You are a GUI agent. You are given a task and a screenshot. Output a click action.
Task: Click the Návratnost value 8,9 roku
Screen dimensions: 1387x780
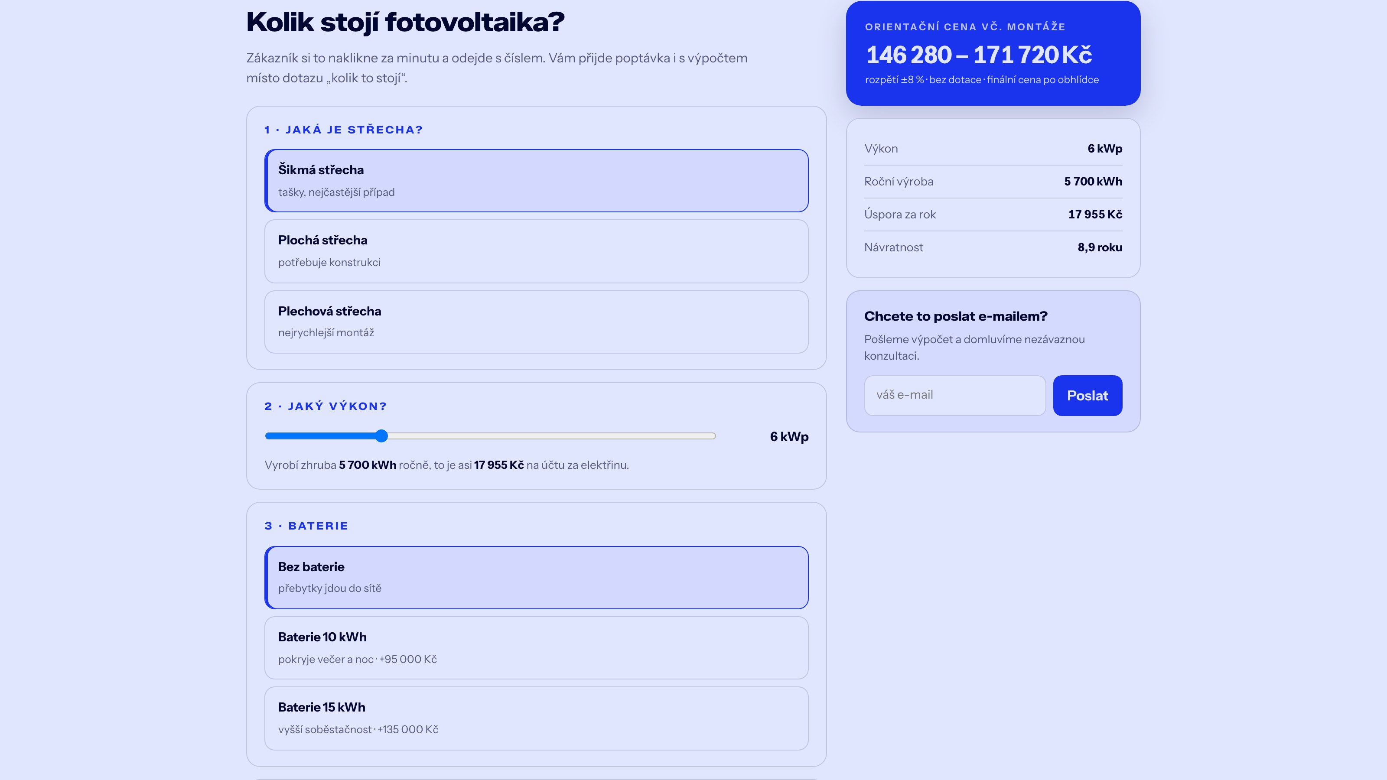(x=1100, y=247)
